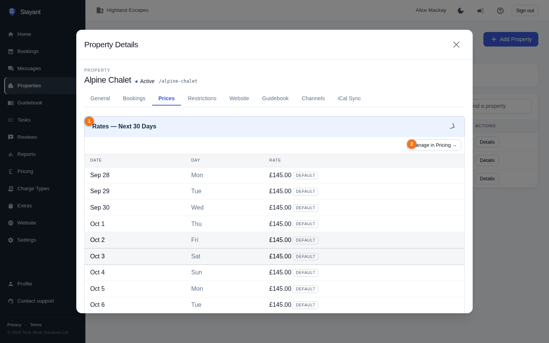Open the Terms link in the footer

coord(36,325)
